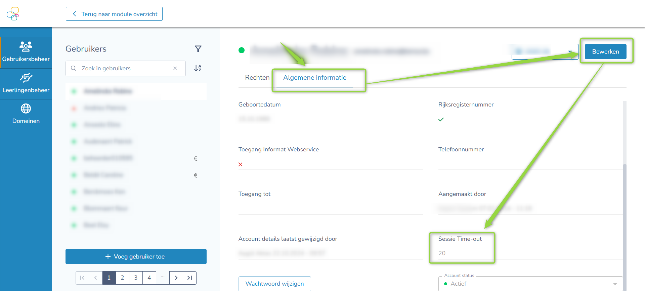The image size is (645, 291).
Task: Open Leerlingenbeheer in the sidebar
Action: click(26, 83)
